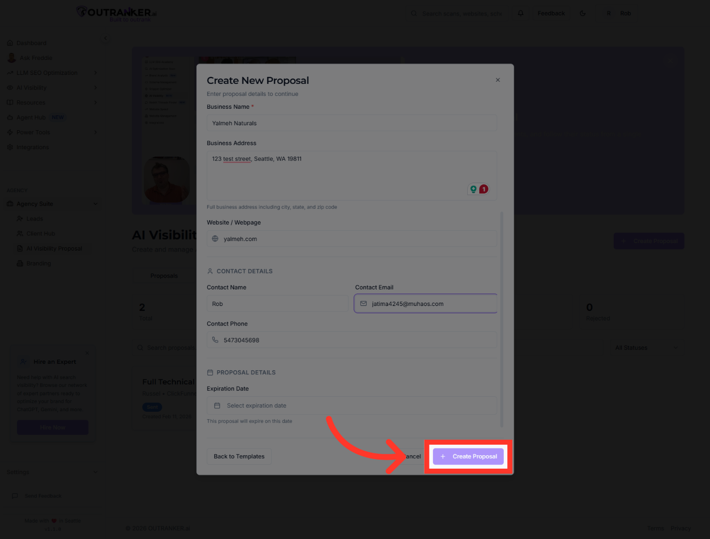Click the globe icon in Website field
The image size is (710, 539).
[x=215, y=239]
